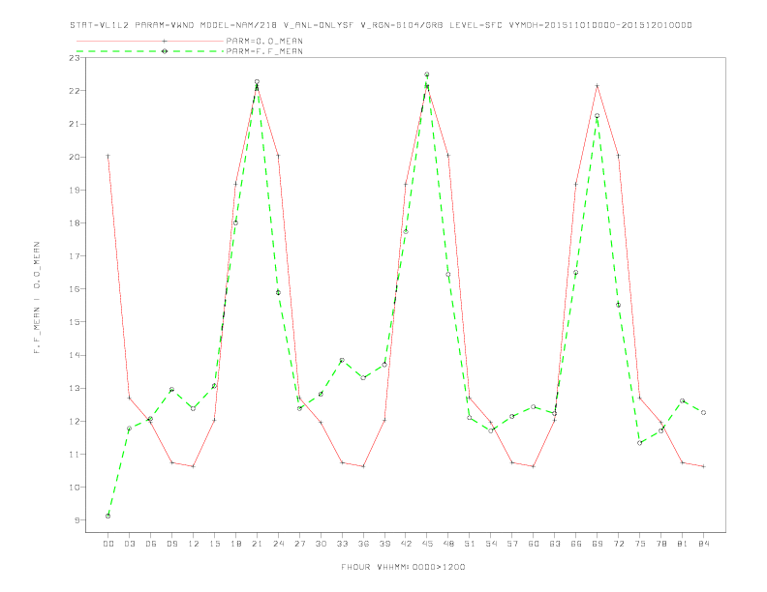Click the chart title starting with STAT-VLIL2
Screen dimensions: 767x592
tap(381, 25)
